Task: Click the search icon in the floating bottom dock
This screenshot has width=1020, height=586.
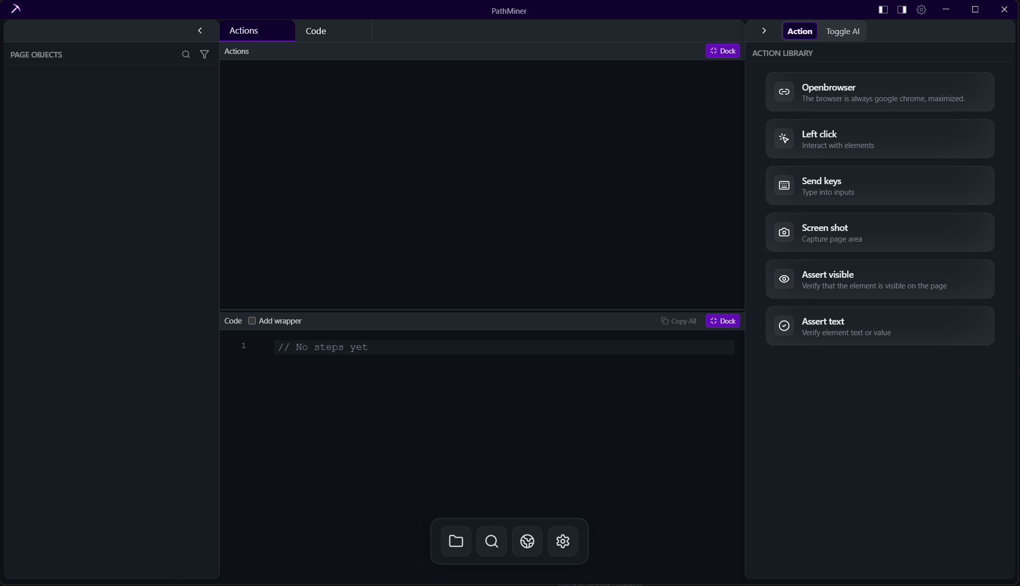Action: coord(491,541)
